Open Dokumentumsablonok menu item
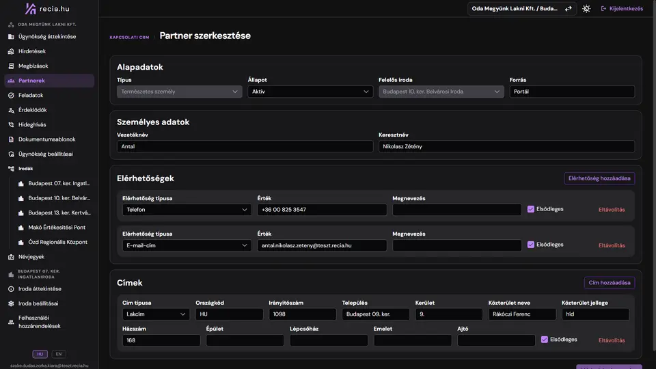 coord(49,139)
